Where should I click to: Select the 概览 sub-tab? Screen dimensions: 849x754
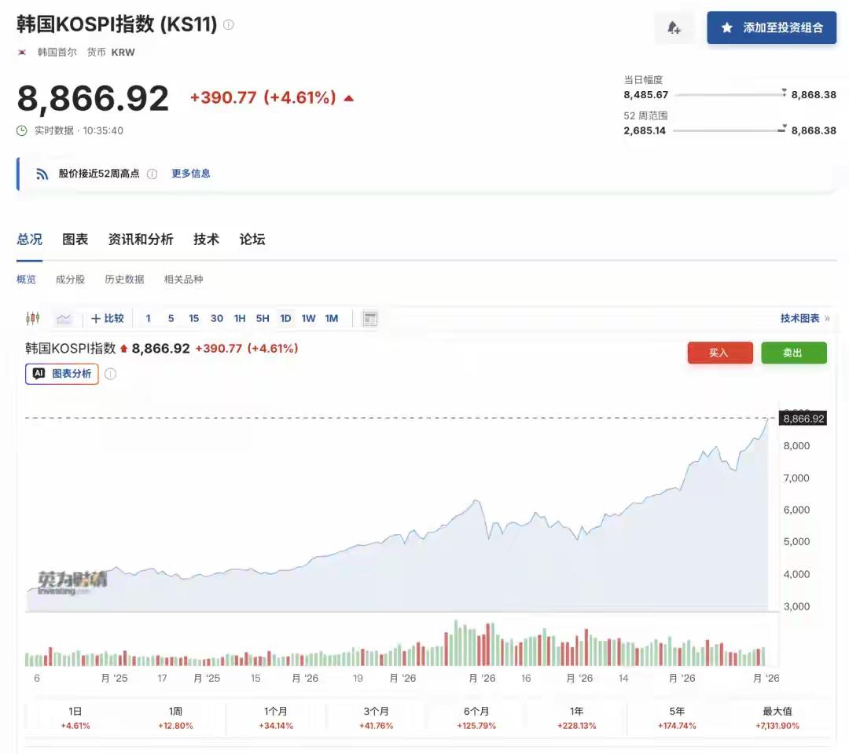[x=26, y=279]
